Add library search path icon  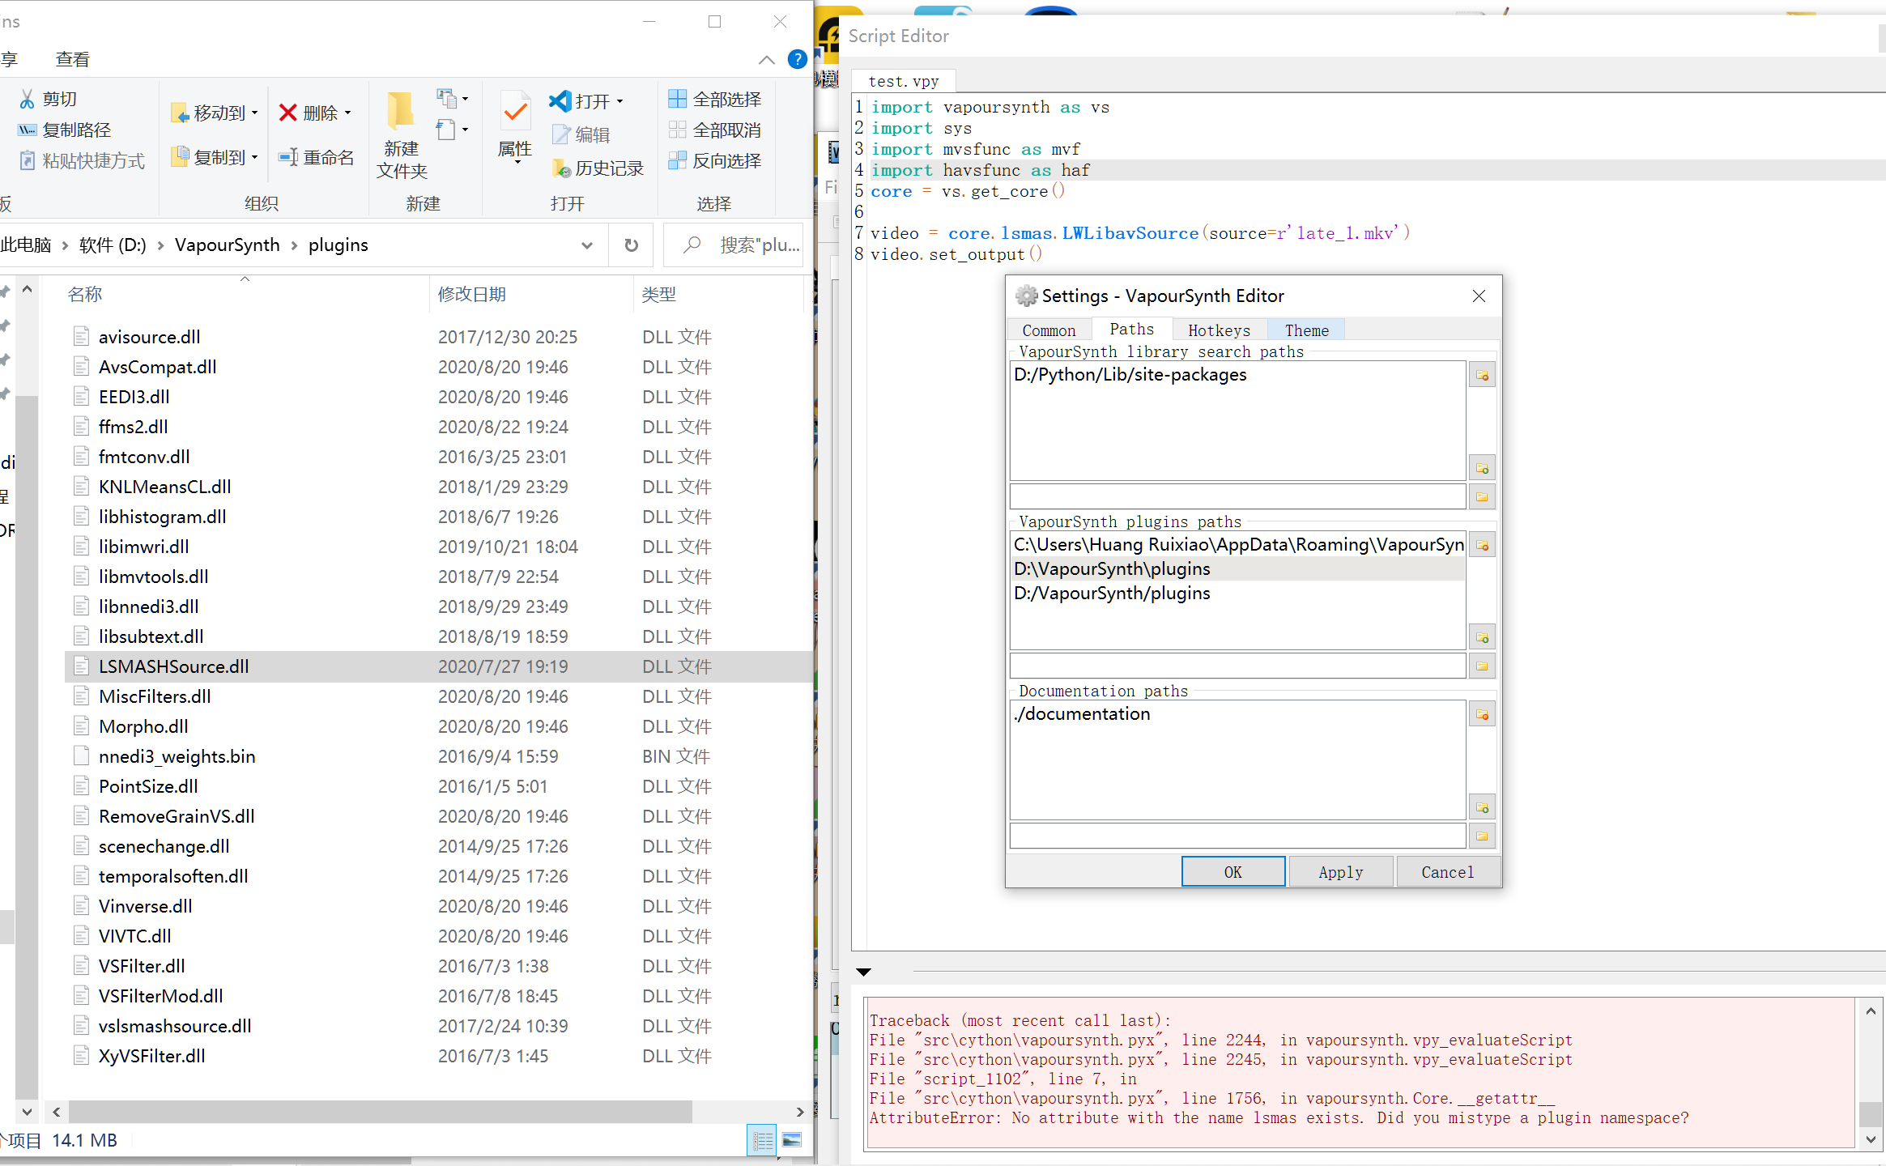coord(1482,469)
